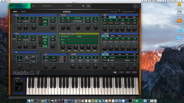
Task: Select the LFO4 tab
Action: click(x=127, y=54)
